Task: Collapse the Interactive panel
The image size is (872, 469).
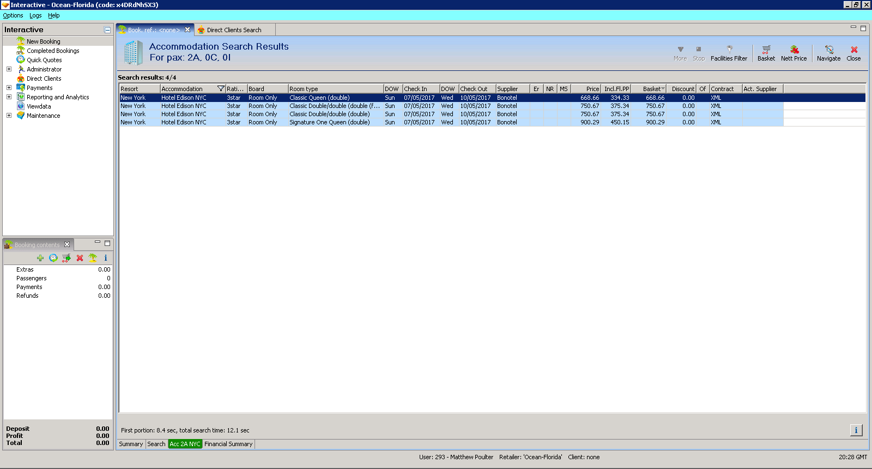Action: 107,30
